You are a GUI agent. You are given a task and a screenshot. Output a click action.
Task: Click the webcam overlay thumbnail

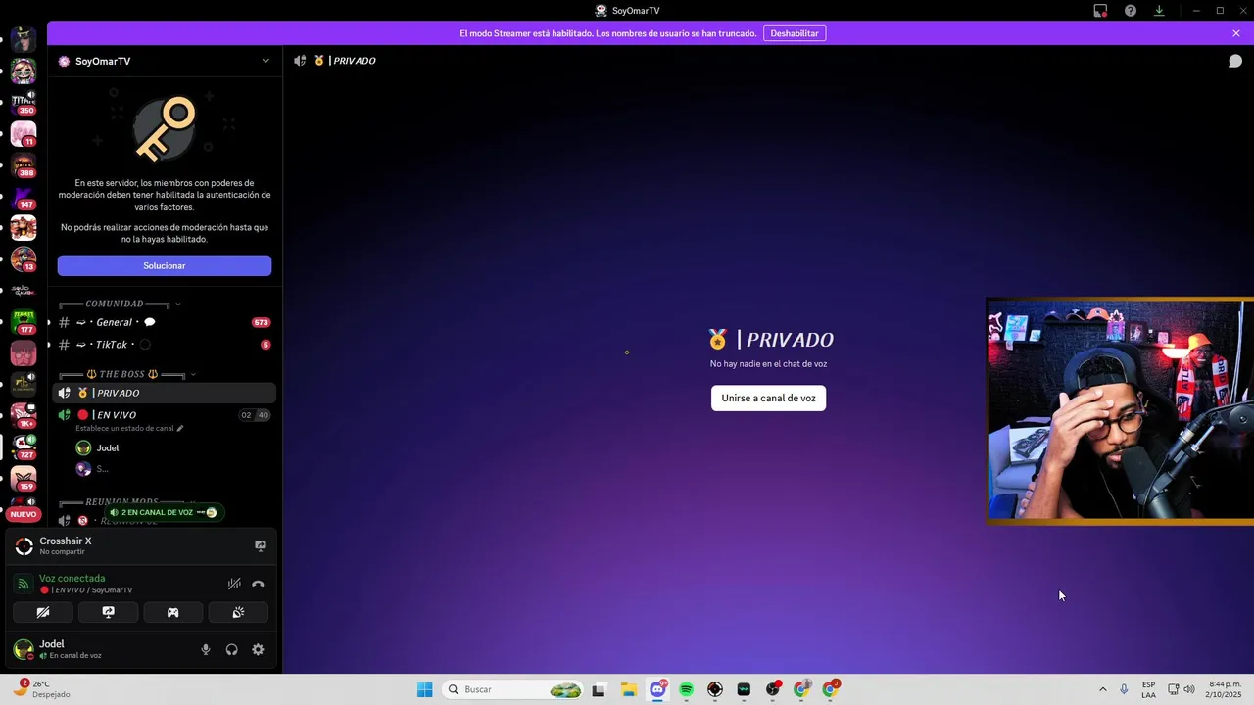(1120, 411)
